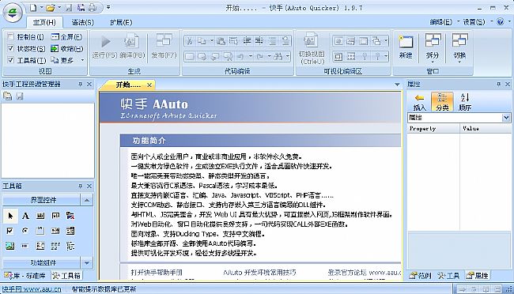Select the static text 'A' control in toolbox
The width and height of the screenshot is (514, 294).
pos(25,216)
